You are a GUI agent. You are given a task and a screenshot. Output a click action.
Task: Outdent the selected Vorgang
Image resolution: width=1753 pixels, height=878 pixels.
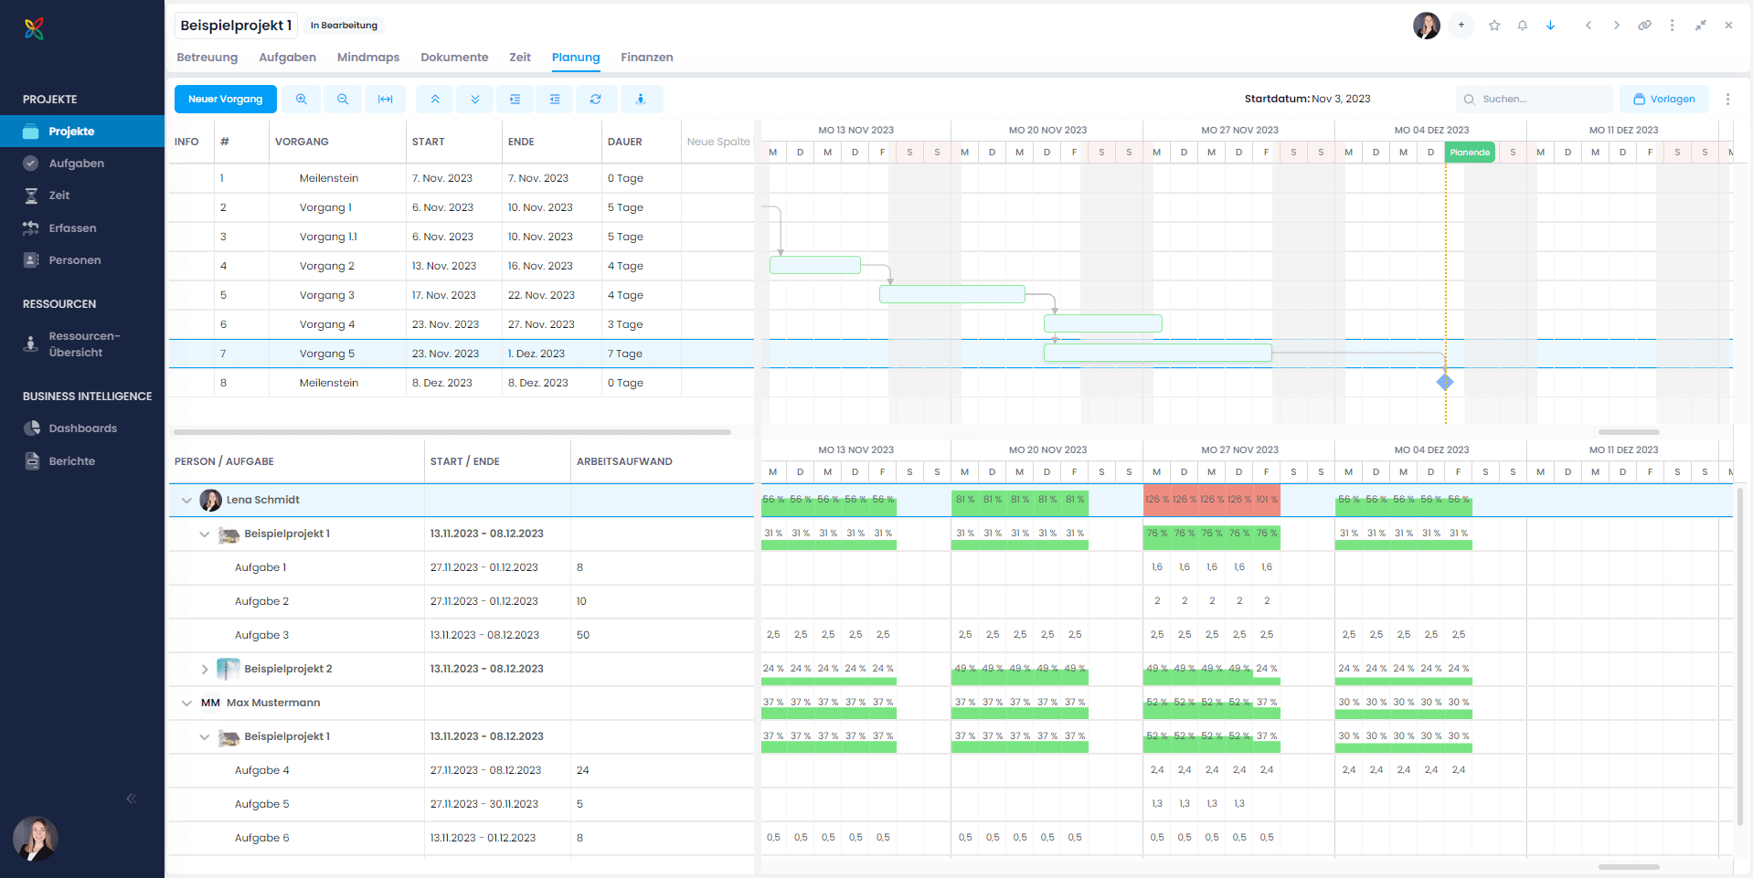(555, 99)
